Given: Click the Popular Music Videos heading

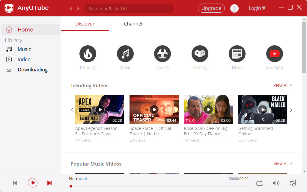Looking at the screenshot, I should (x=96, y=164).
